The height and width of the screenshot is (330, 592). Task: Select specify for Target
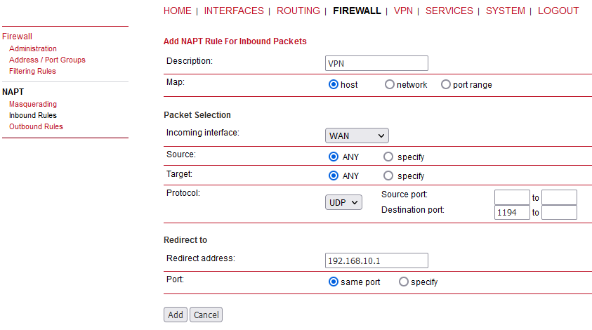click(x=388, y=176)
